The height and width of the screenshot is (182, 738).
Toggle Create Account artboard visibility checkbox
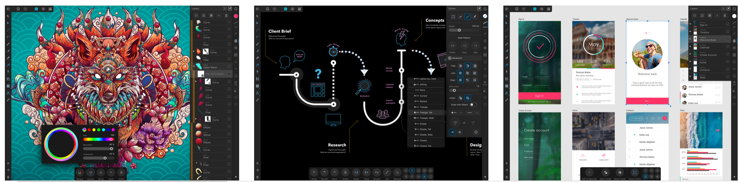pyautogui.click(x=728, y=54)
